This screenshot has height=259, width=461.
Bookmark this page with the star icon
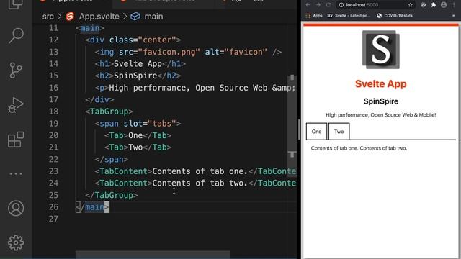click(x=410, y=5)
